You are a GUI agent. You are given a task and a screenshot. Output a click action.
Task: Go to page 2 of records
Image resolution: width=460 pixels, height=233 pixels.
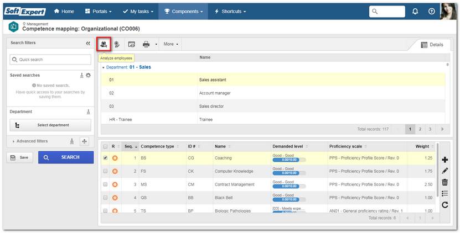click(x=420, y=129)
